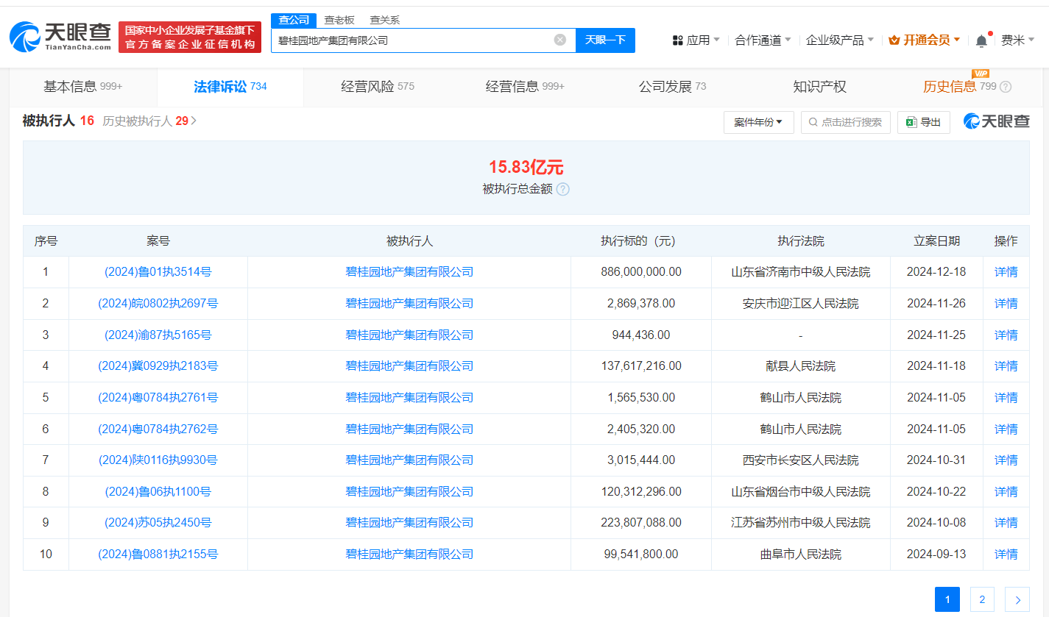Open the 开通会员 VIP menu
Screen dimensions: 1049x617
924,40
